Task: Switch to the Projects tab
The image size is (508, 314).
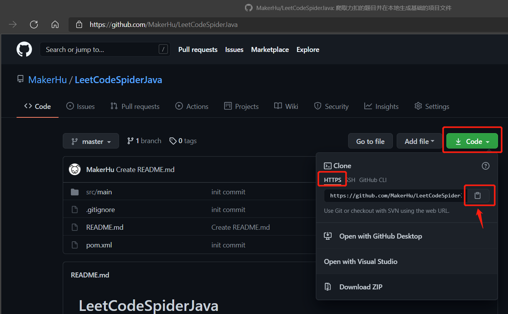Action: pos(241,107)
